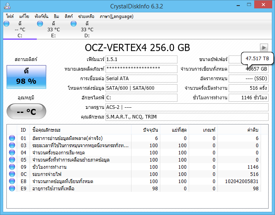The width and height of the screenshot is (275, 215).
Task: Open the ไฟล์ menu
Action: (x=10, y=16)
